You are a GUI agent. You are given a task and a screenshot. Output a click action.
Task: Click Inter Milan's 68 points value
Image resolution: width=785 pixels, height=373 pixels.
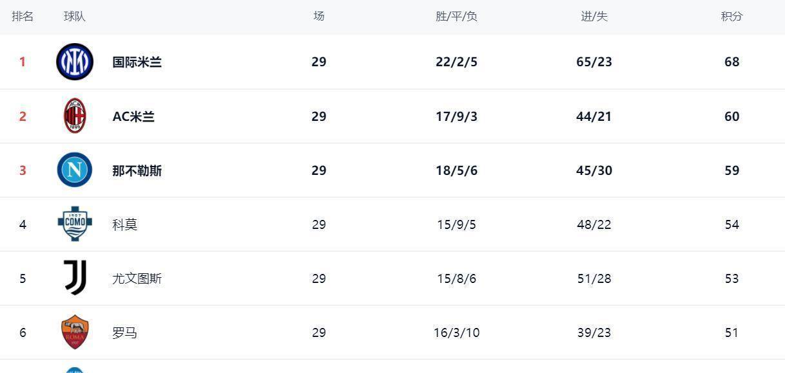coord(732,62)
